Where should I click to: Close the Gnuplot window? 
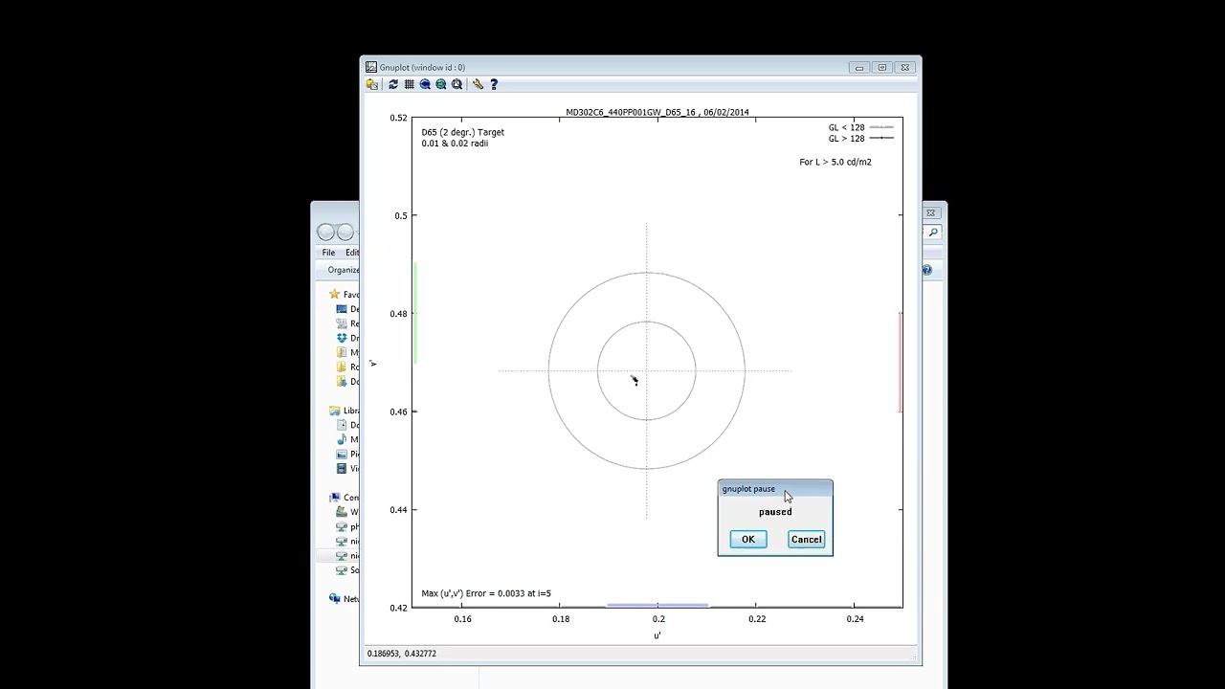pyautogui.click(x=905, y=67)
